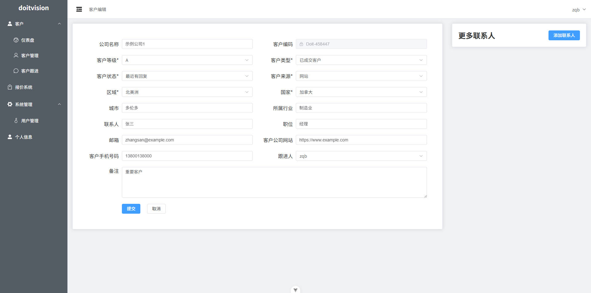Focus the 邮箱 input field
This screenshot has width=591, height=293.
187,140
